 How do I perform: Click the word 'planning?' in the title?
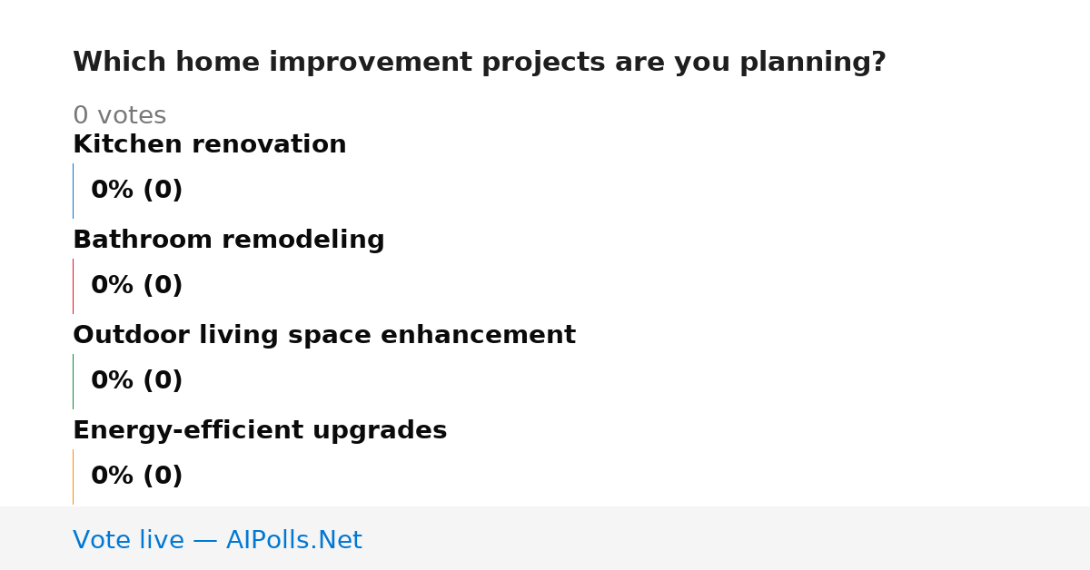(813, 64)
